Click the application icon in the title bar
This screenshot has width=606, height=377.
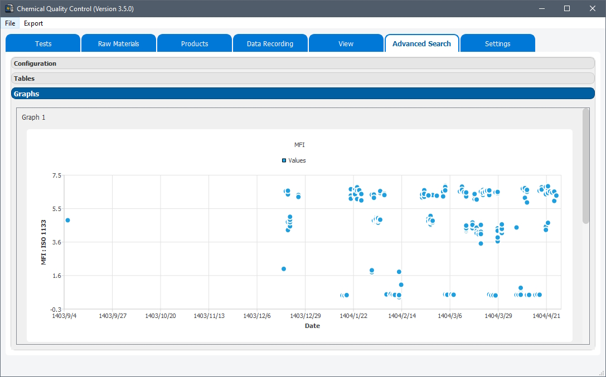(x=9, y=8)
